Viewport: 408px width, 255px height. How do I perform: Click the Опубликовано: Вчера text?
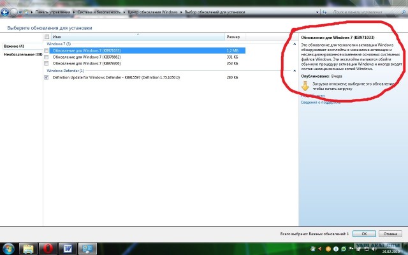321,76
